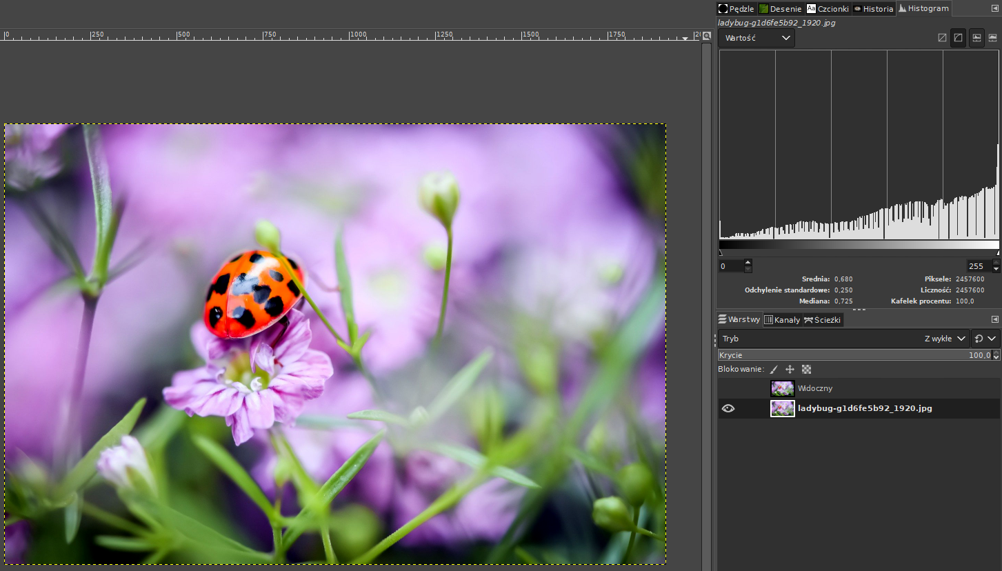The image size is (1002, 571).
Task: Select the Widoczny layer thumbnail
Action: (x=783, y=388)
